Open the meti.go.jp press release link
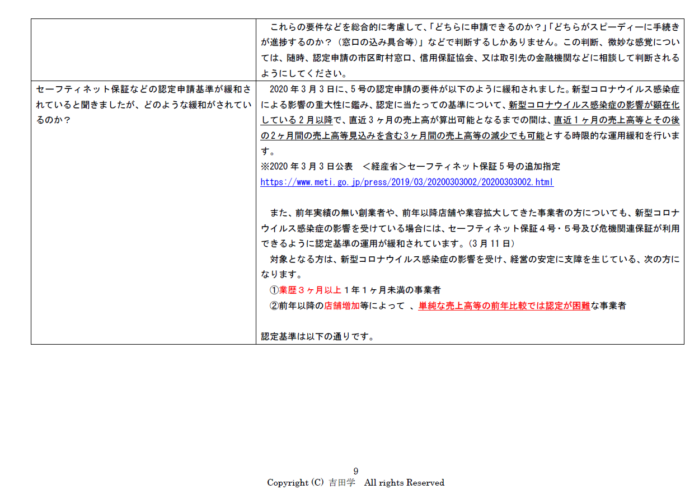The height and width of the screenshot is (494, 699). [x=407, y=182]
